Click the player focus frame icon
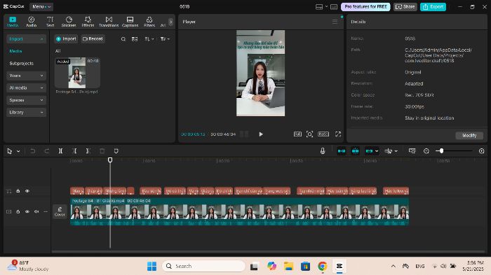The width and height of the screenshot is (491, 275). click(309, 134)
